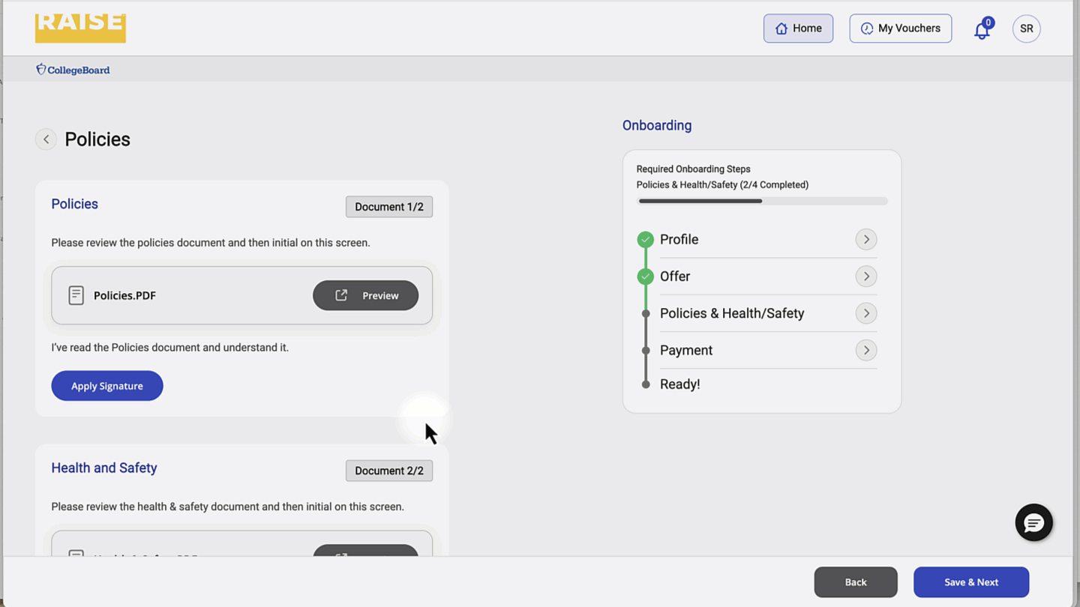
Task: Open My Vouchers in top navigation
Action: [900, 28]
